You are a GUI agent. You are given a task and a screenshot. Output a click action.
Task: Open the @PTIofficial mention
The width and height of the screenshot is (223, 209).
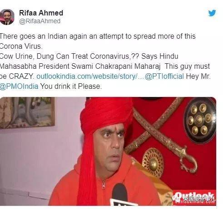click(x=164, y=76)
